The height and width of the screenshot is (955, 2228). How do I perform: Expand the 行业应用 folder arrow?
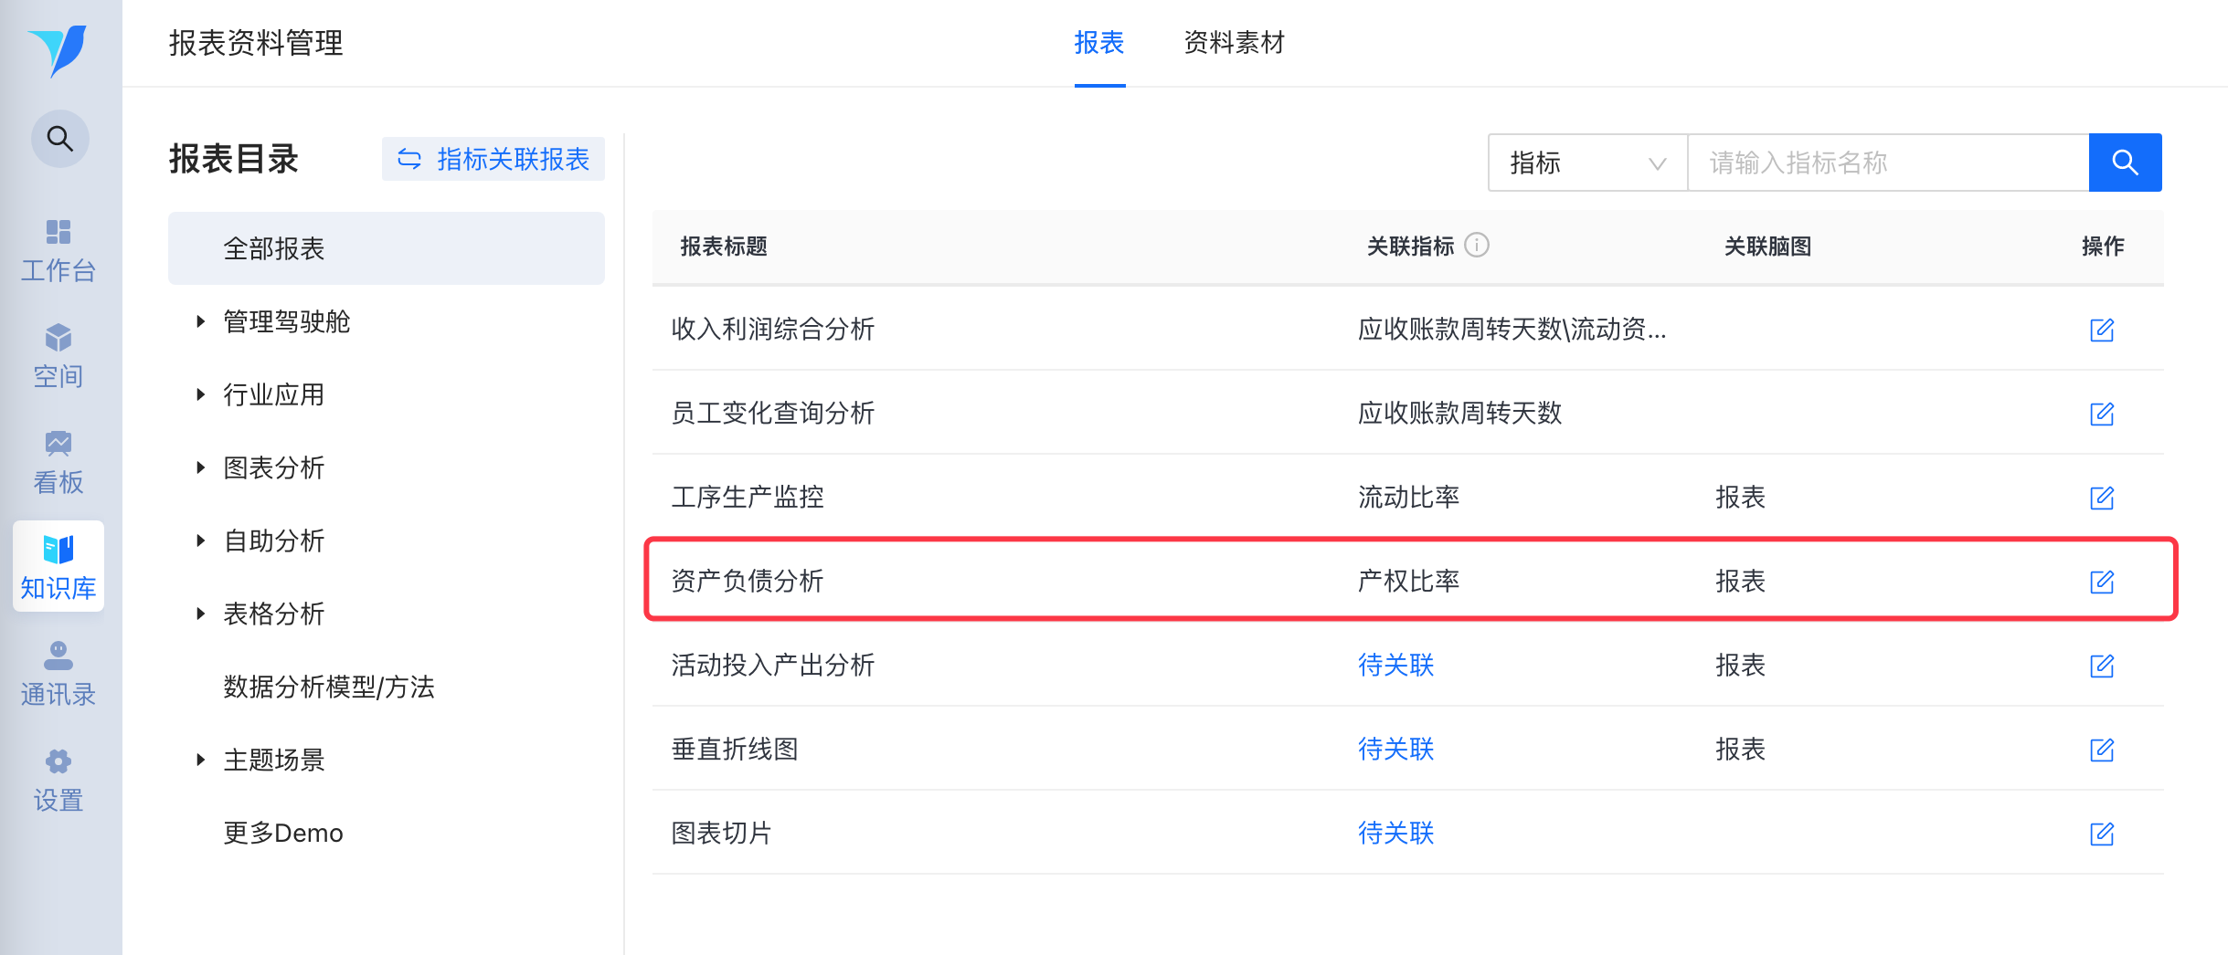200,394
